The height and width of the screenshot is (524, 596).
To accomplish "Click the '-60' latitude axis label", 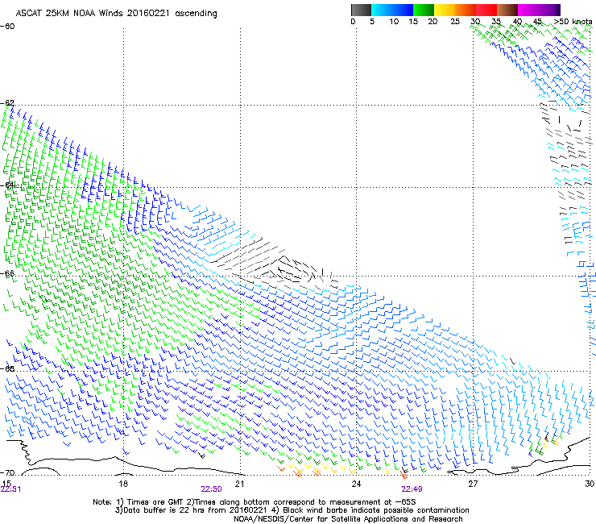I will pos(7,27).
